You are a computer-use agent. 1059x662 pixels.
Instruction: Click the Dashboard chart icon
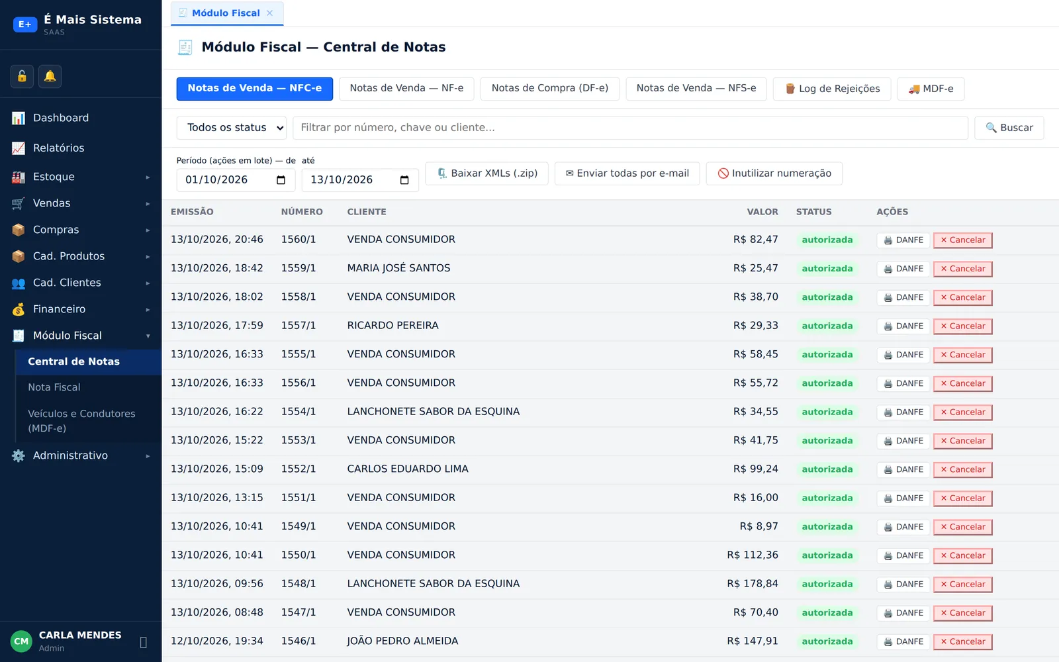tap(19, 118)
